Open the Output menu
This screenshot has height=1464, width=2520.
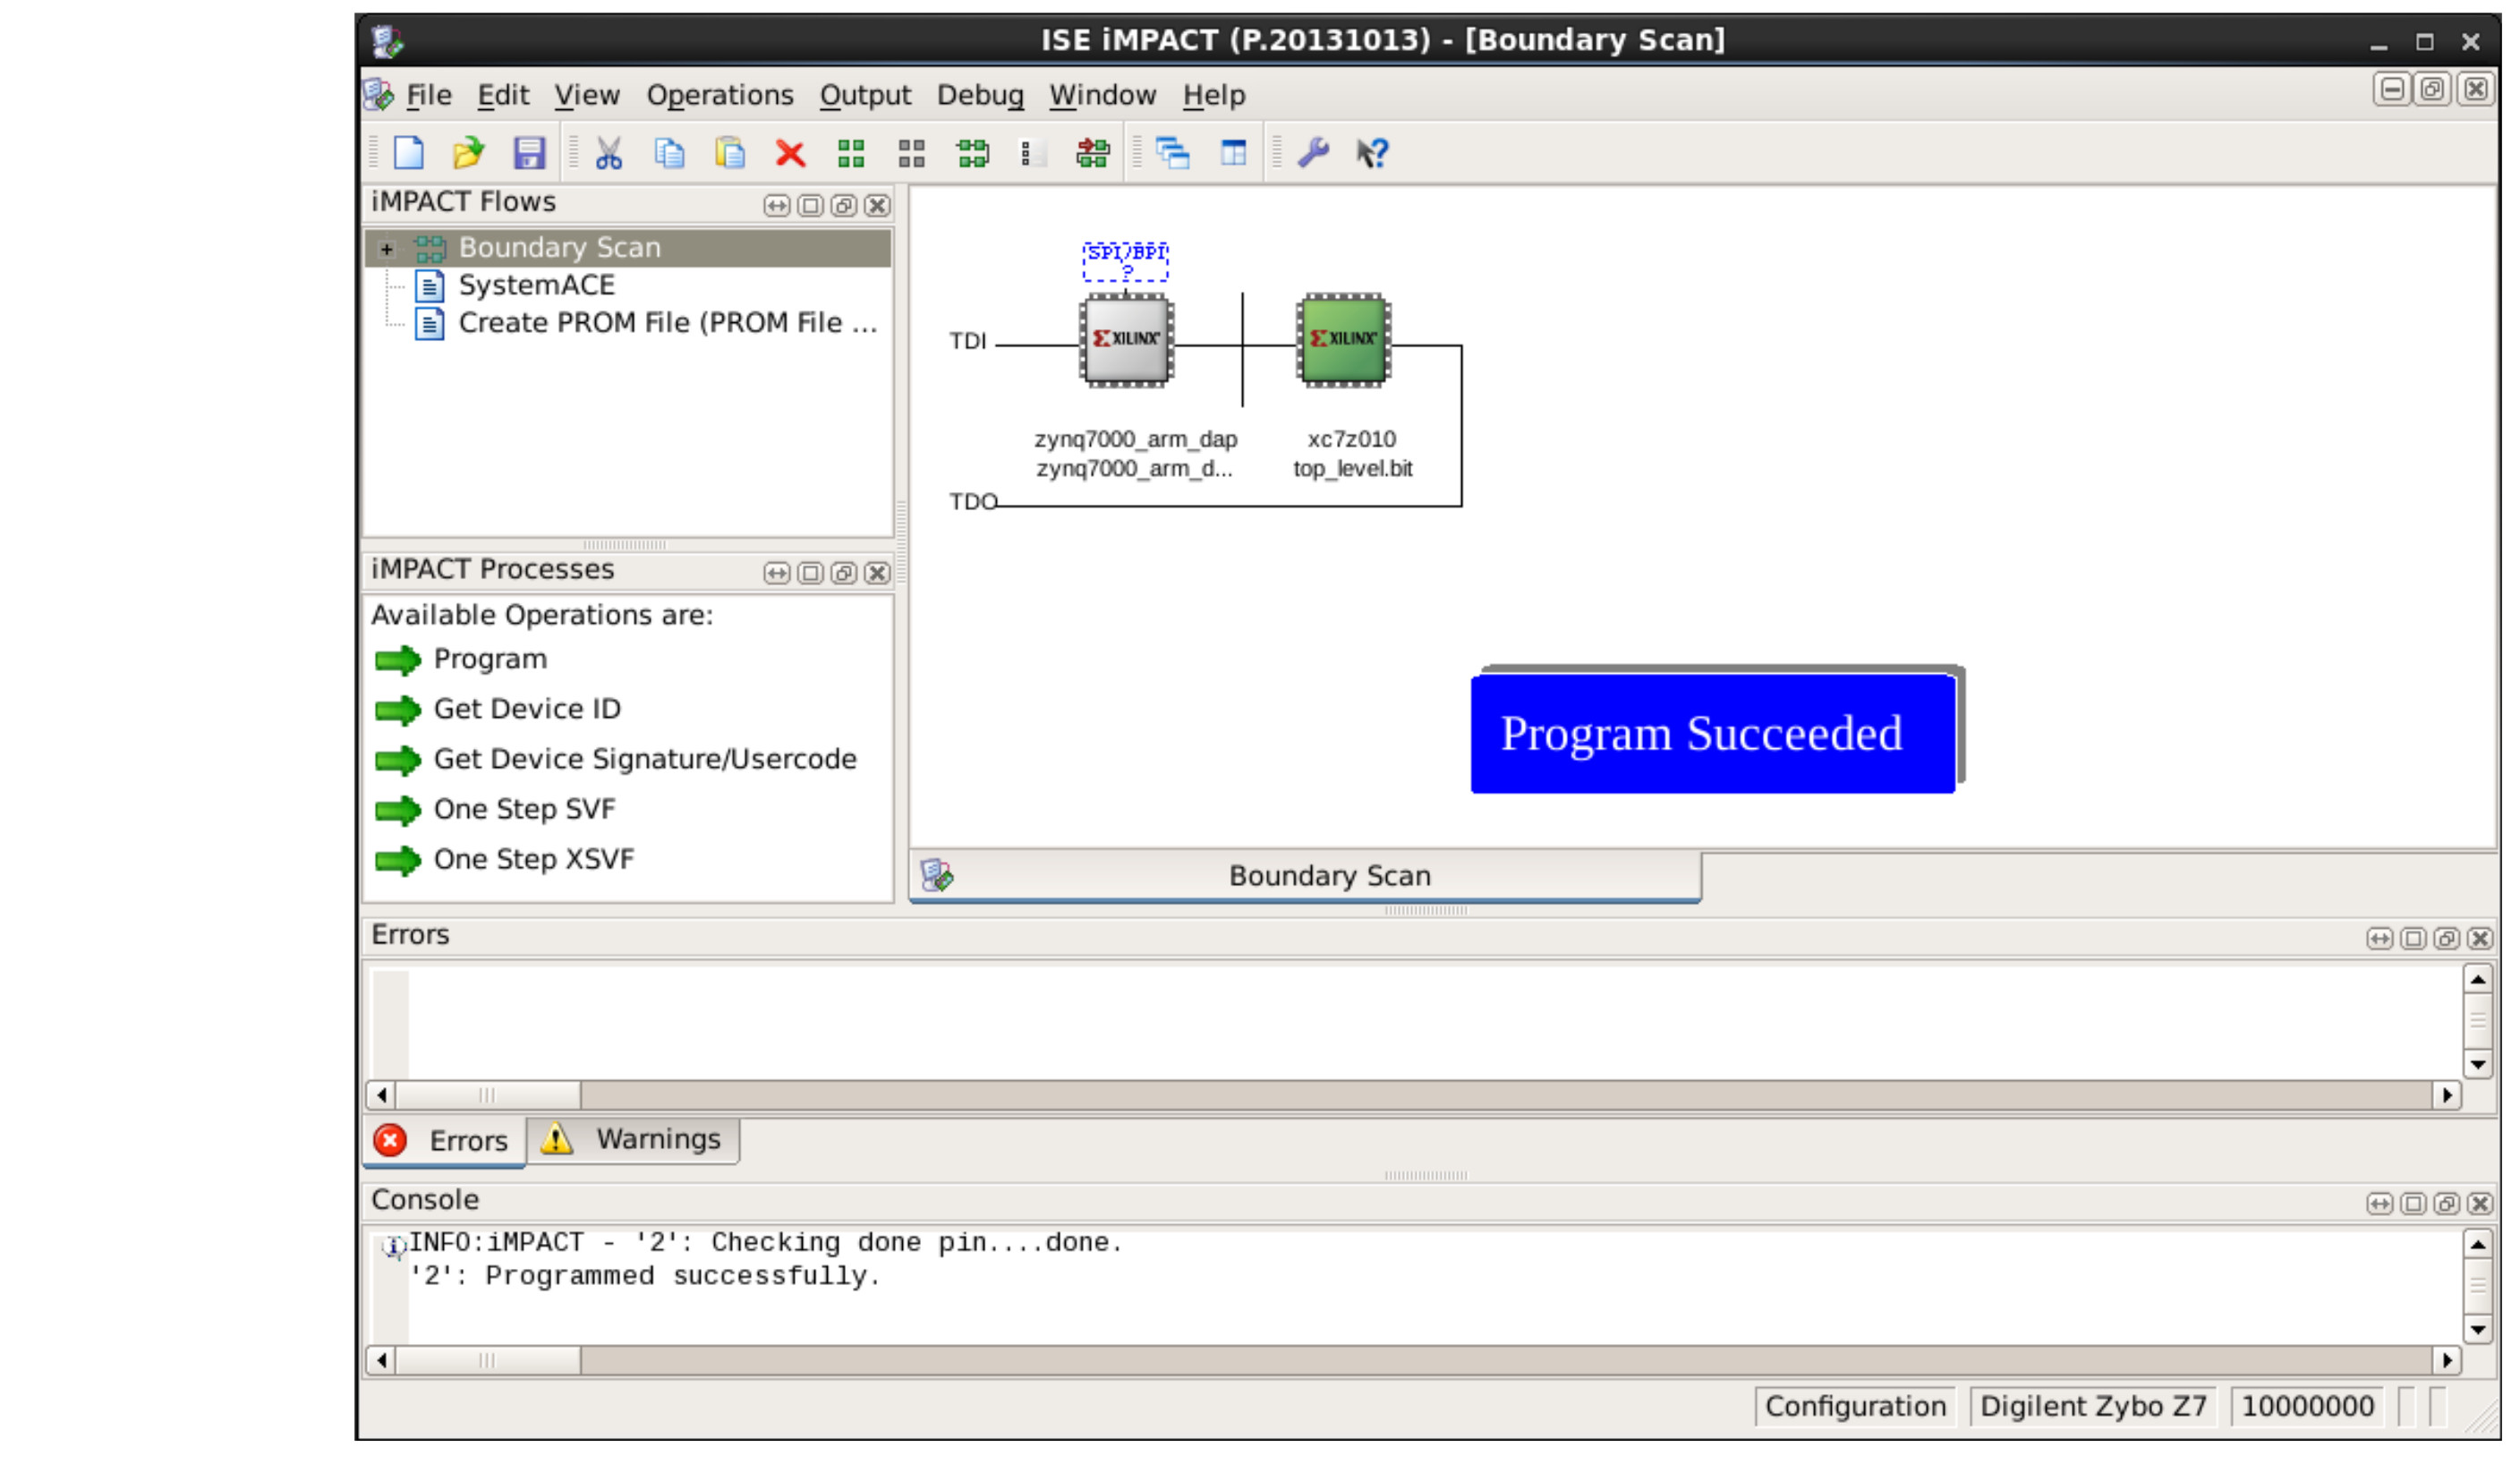coord(866,96)
